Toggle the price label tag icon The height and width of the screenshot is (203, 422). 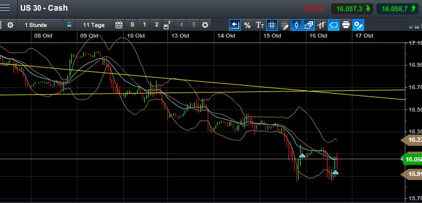click(333, 25)
